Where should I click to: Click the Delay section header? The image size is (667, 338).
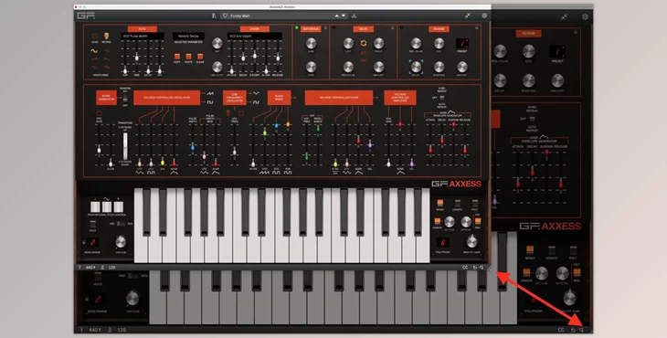[364, 29]
